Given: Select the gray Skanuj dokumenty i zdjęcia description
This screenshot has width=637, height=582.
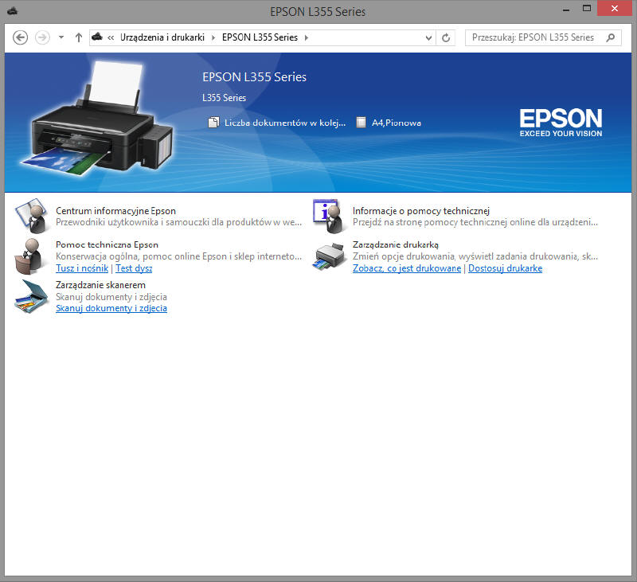Looking at the screenshot, I should (x=111, y=297).
